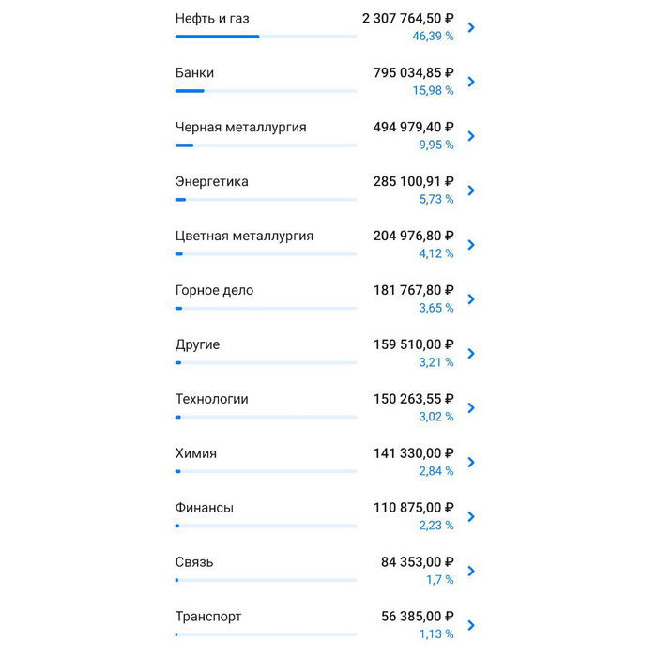Viewport: 657px width, 657px height.
Task: Click the Связь row arrow icon
Action: [471, 572]
